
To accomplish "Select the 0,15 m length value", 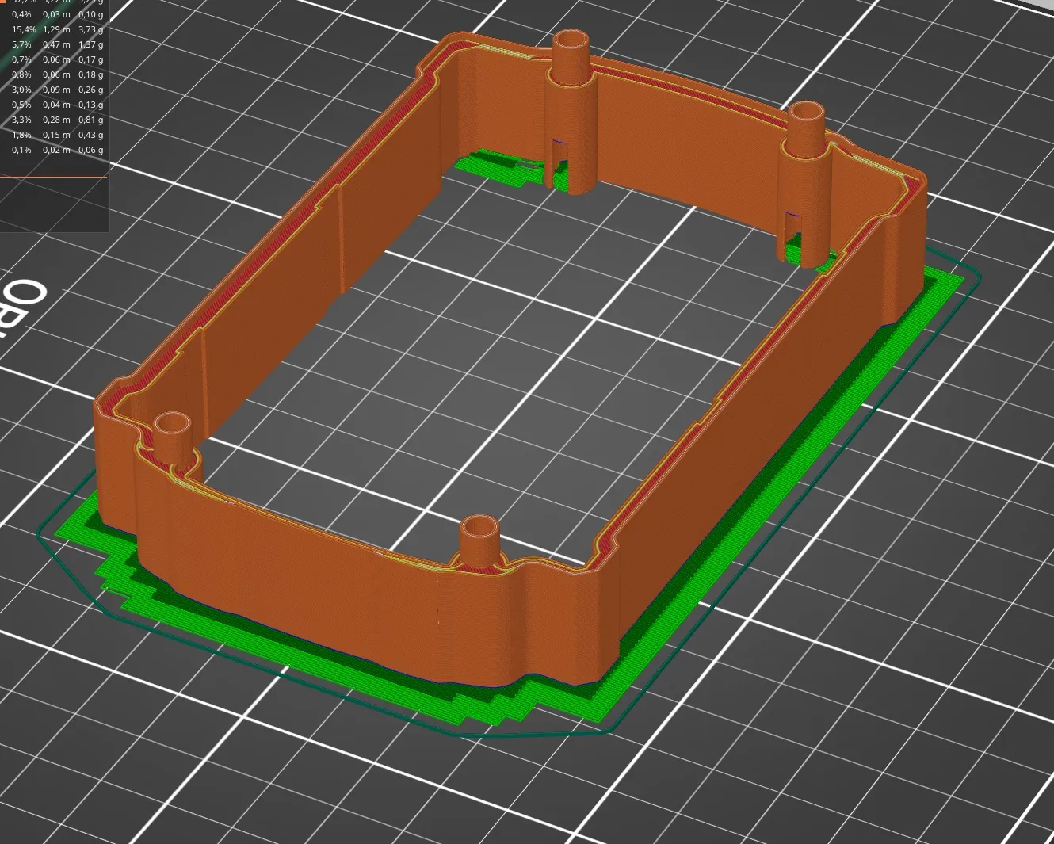I will tap(56, 135).
